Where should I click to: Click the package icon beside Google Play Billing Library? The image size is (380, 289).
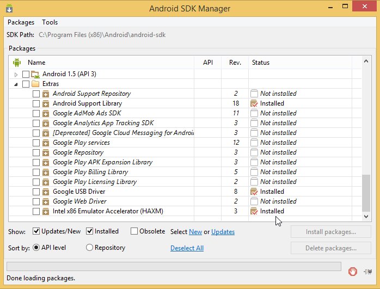pos(46,172)
